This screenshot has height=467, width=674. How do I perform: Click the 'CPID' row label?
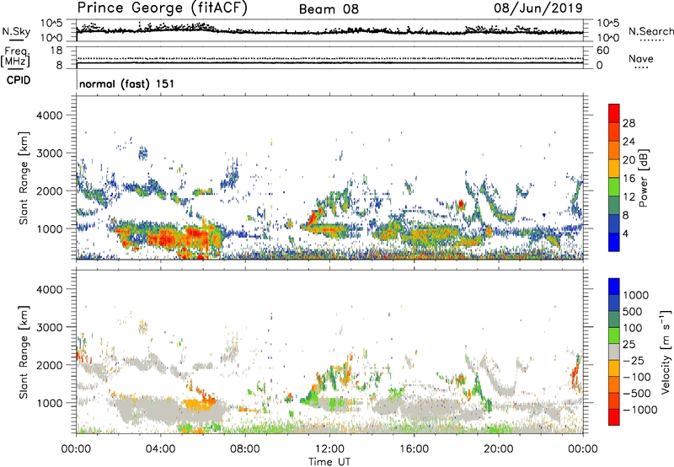[x=19, y=80]
